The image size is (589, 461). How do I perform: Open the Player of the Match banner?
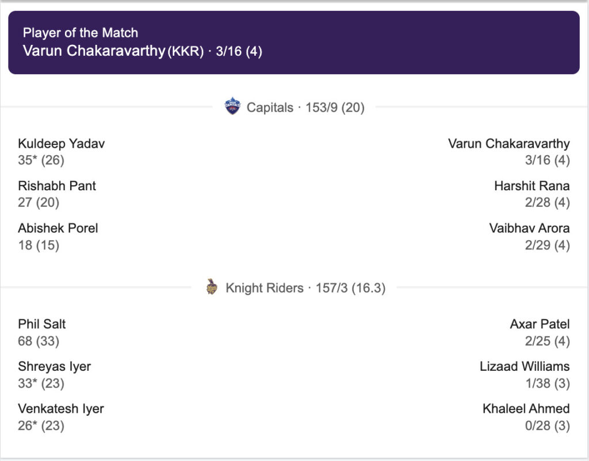293,42
